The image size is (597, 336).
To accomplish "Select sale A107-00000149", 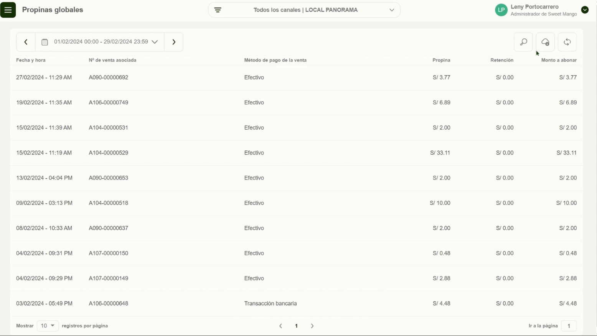I will point(109,278).
